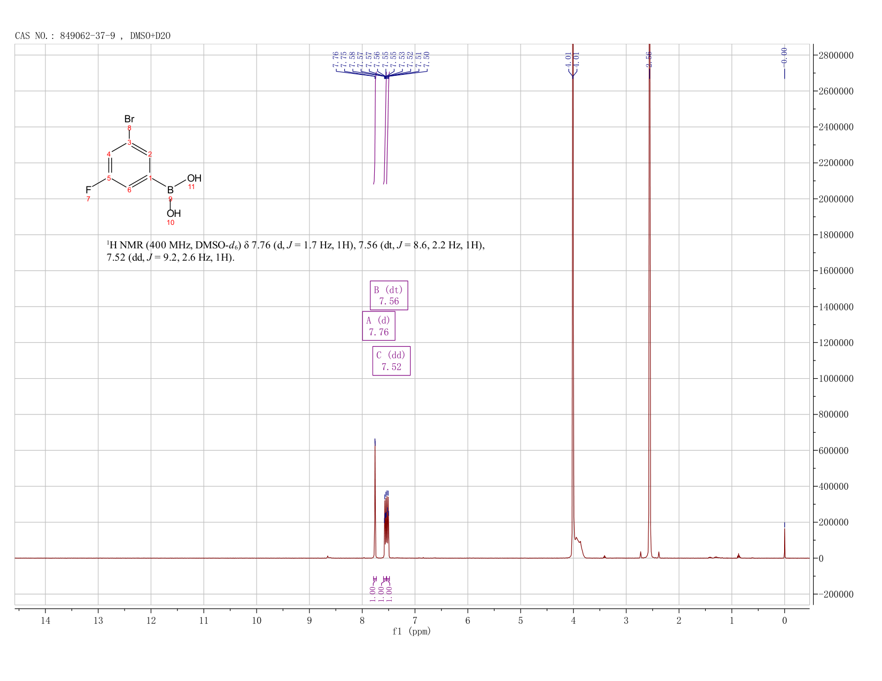Click the 7.52 (dd, J = 9.2, 2.6 Hz, 1H) line
This screenshot has width=882, height=681.
(x=171, y=257)
